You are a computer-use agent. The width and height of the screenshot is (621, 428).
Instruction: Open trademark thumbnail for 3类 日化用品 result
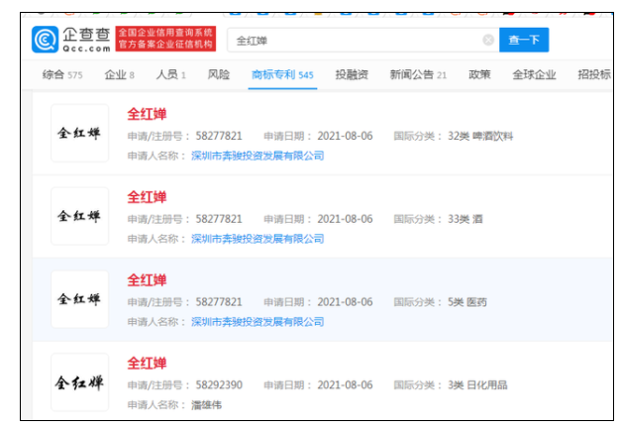click(x=79, y=382)
